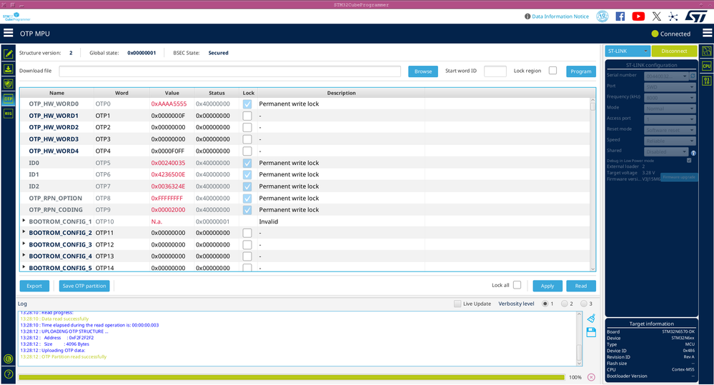Open the ST community network icon
This screenshot has width=714, height=385.
pos(673,16)
